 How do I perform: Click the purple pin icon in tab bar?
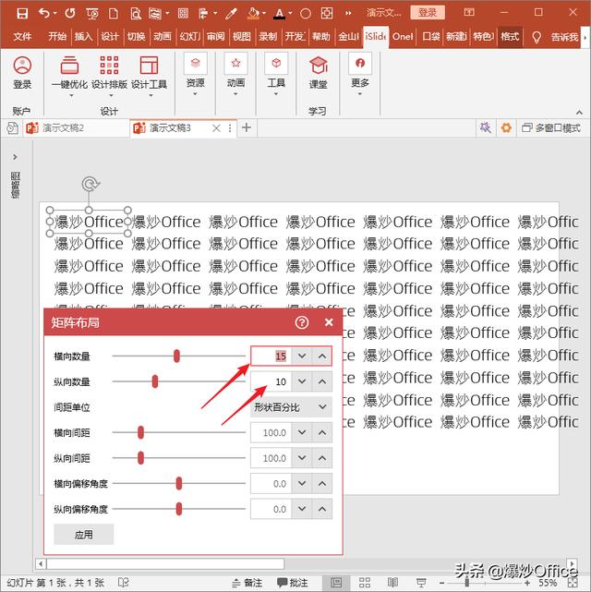click(x=486, y=127)
